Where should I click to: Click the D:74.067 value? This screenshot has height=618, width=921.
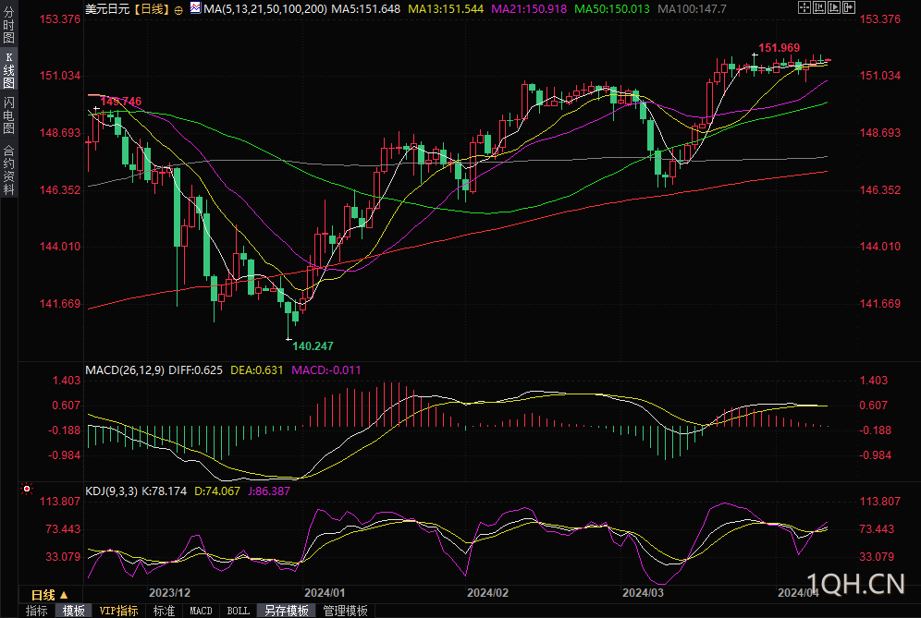click(217, 491)
